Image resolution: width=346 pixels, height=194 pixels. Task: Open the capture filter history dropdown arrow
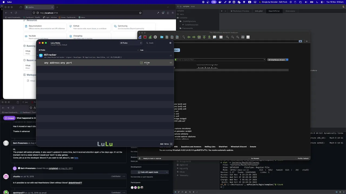pyautogui.click(x=264, y=60)
